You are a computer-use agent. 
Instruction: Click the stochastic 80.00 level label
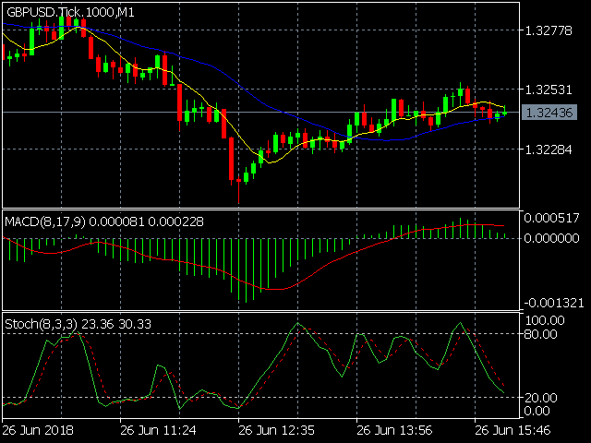point(540,334)
